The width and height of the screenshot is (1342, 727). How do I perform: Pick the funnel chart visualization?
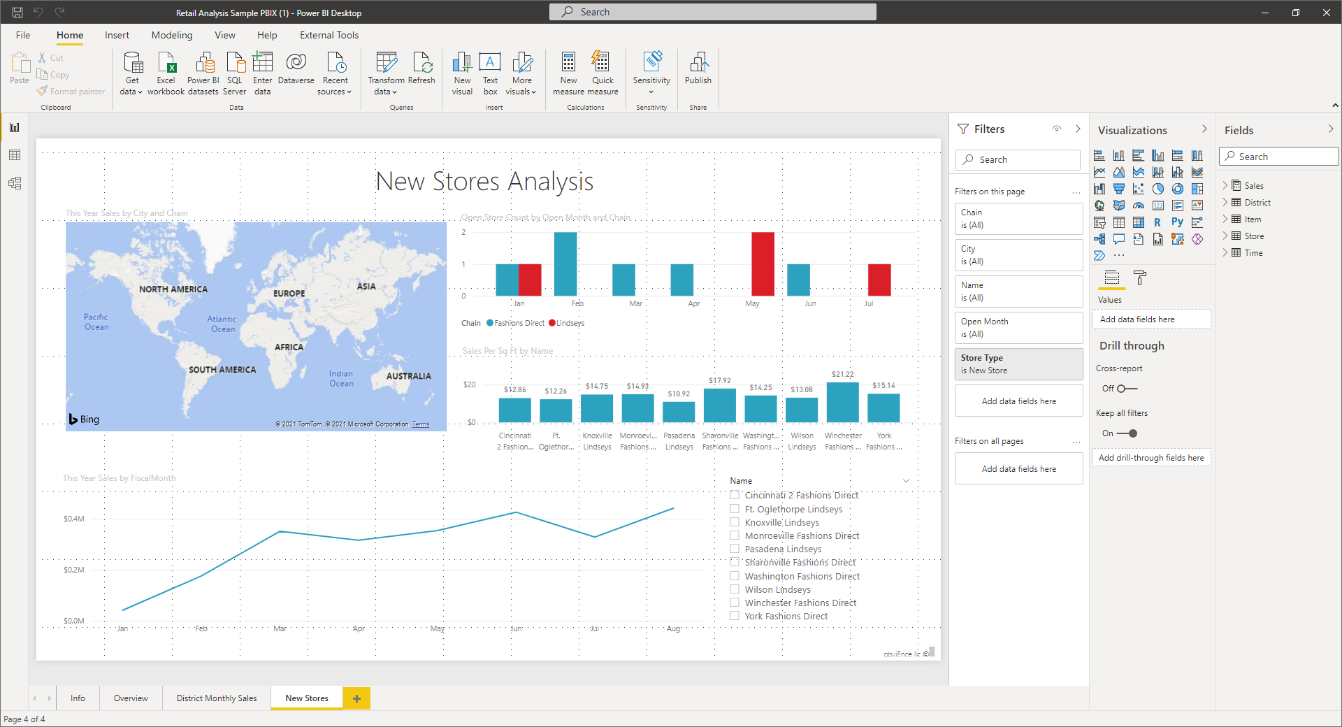pyautogui.click(x=1119, y=189)
